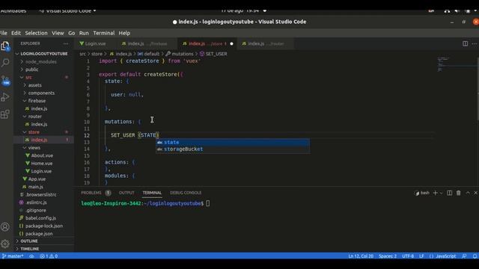Click the feedback icon in status bar
The width and height of the screenshot is (479, 269).
click(x=464, y=256)
